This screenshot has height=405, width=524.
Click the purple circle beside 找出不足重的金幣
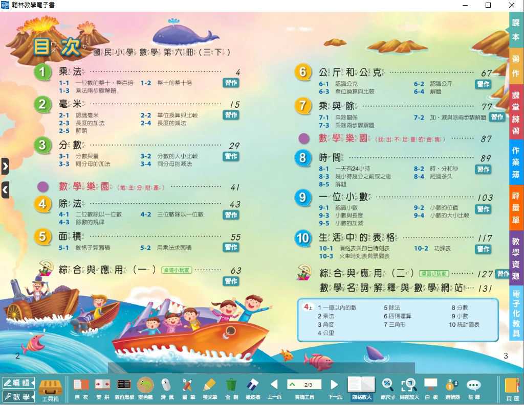pos(304,138)
